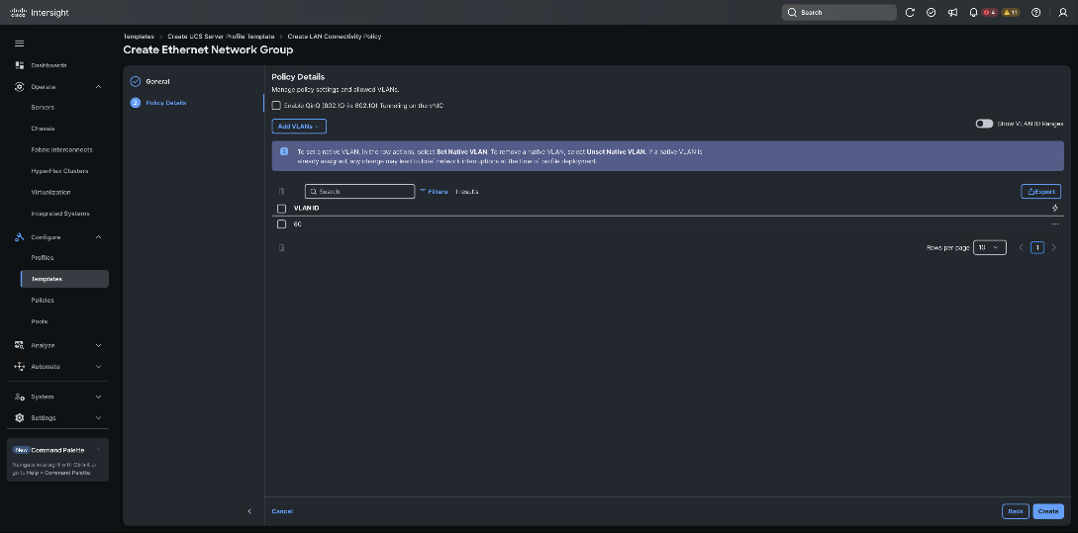Click the Back button
This screenshot has height=533, width=1078.
click(x=1016, y=511)
